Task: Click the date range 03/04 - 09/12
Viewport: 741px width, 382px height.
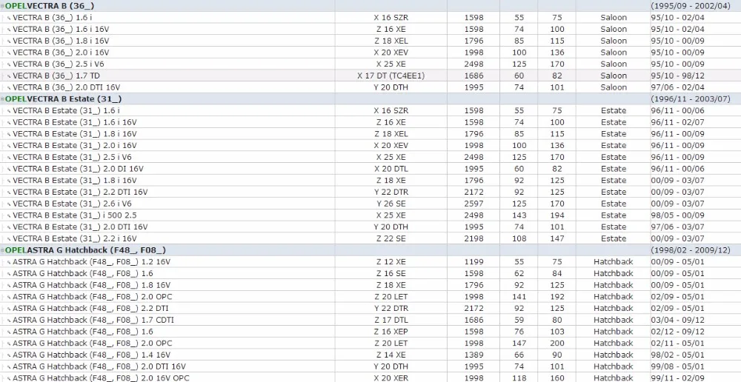Action: (678, 320)
